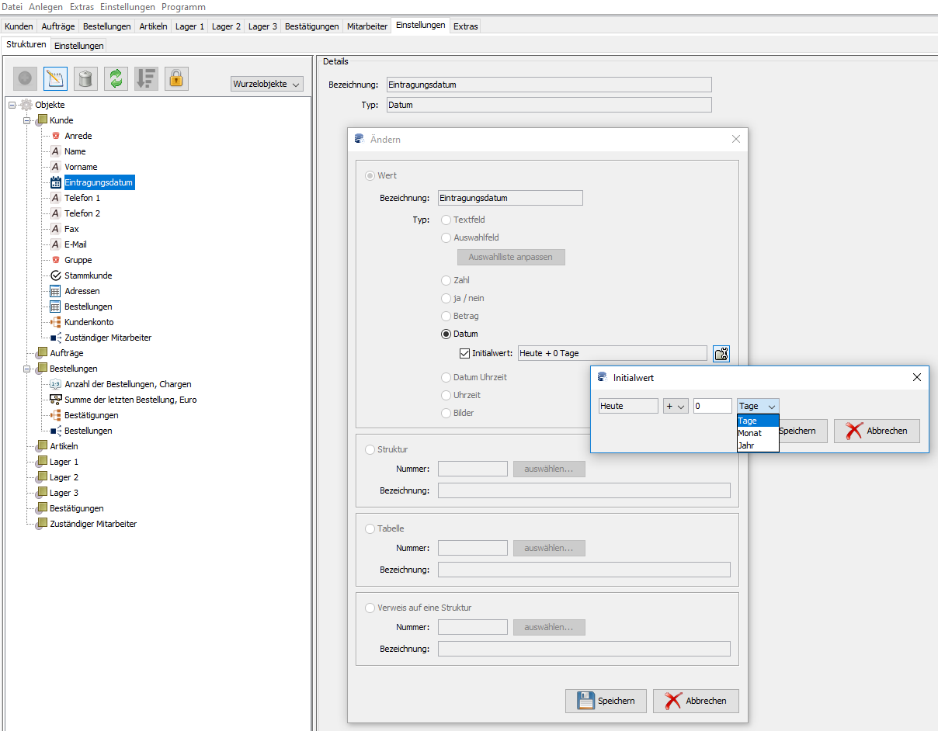This screenshot has width=938, height=731.
Task: Click the trash can delete icon
Action: (x=85, y=78)
